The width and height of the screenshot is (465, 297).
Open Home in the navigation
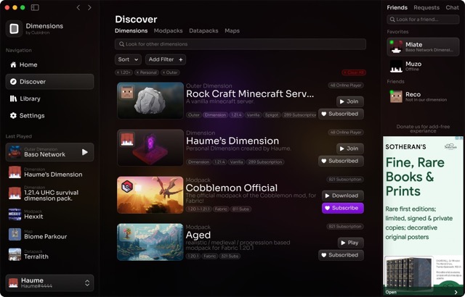[x=50, y=64]
